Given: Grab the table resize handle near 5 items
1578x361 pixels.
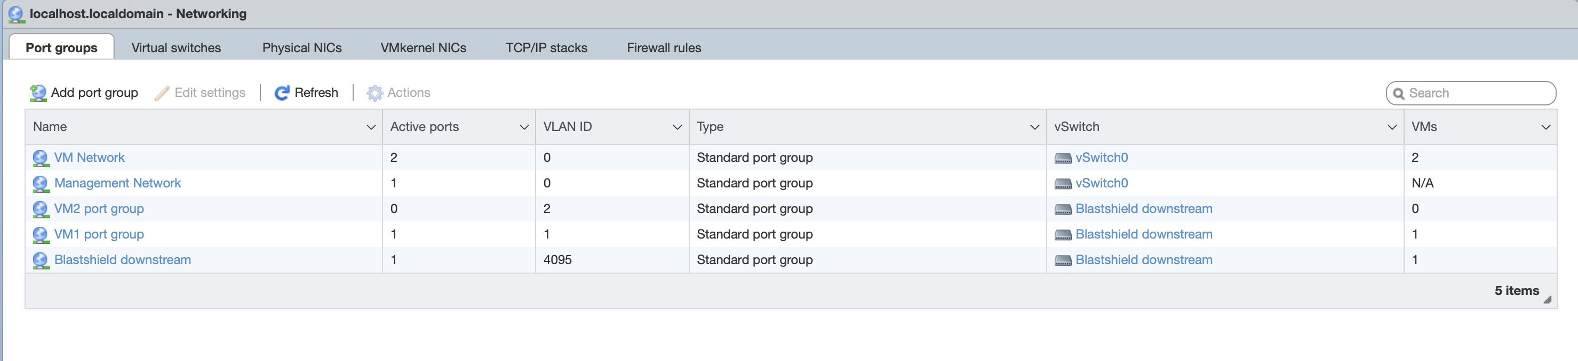Looking at the screenshot, I should (1547, 300).
